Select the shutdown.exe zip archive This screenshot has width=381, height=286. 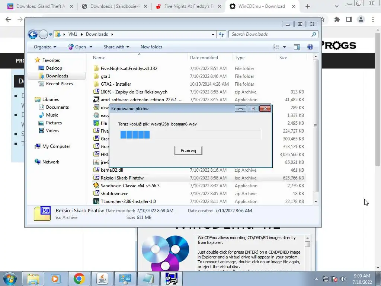click(x=199, y=194)
